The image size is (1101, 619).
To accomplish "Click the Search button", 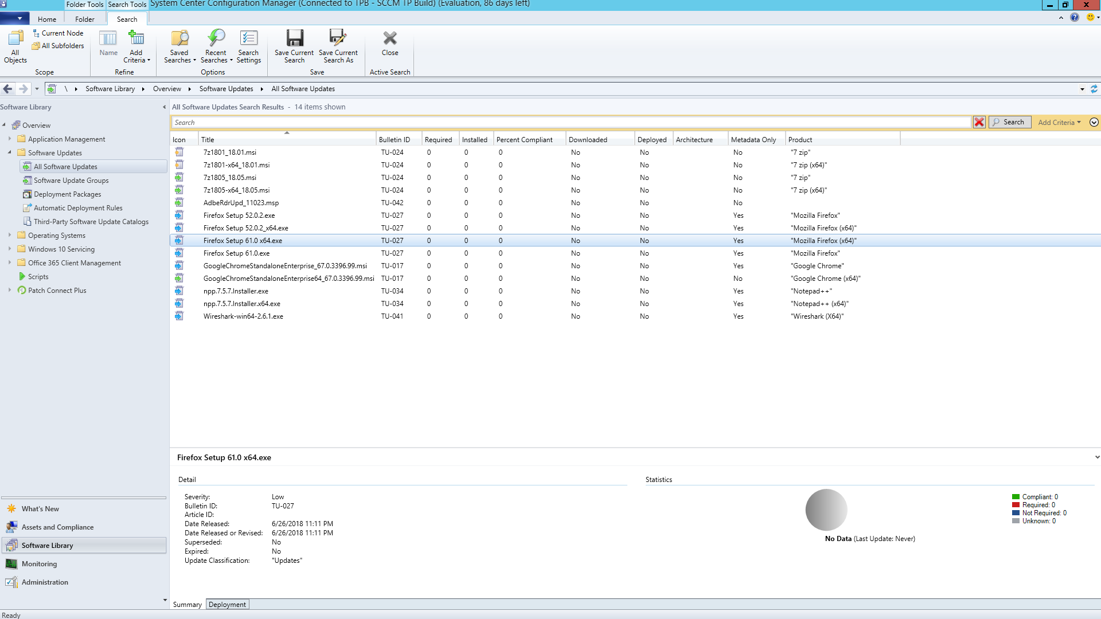I will tap(1009, 122).
